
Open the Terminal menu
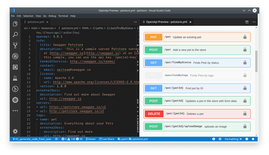[63, 16]
